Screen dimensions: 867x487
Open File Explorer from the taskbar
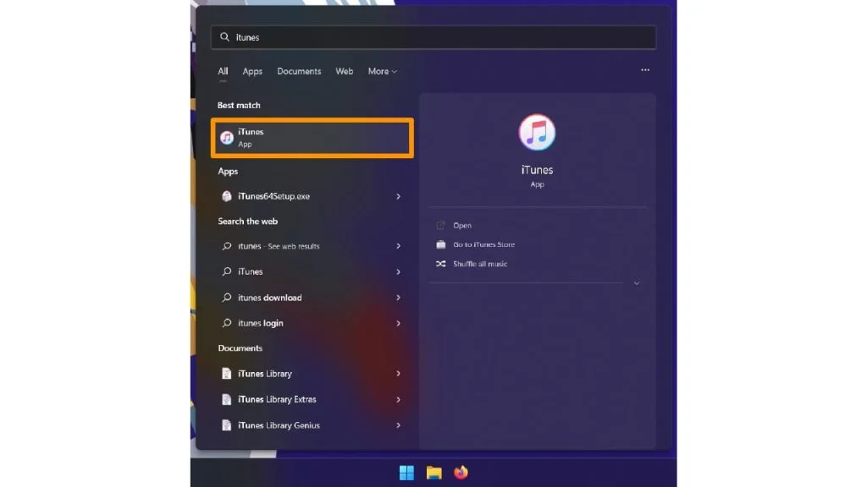point(434,473)
